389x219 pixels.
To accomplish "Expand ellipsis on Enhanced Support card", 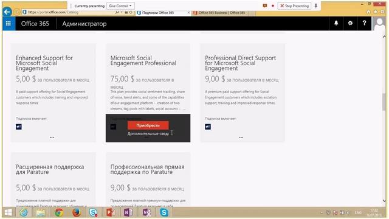I will (x=52, y=137).
